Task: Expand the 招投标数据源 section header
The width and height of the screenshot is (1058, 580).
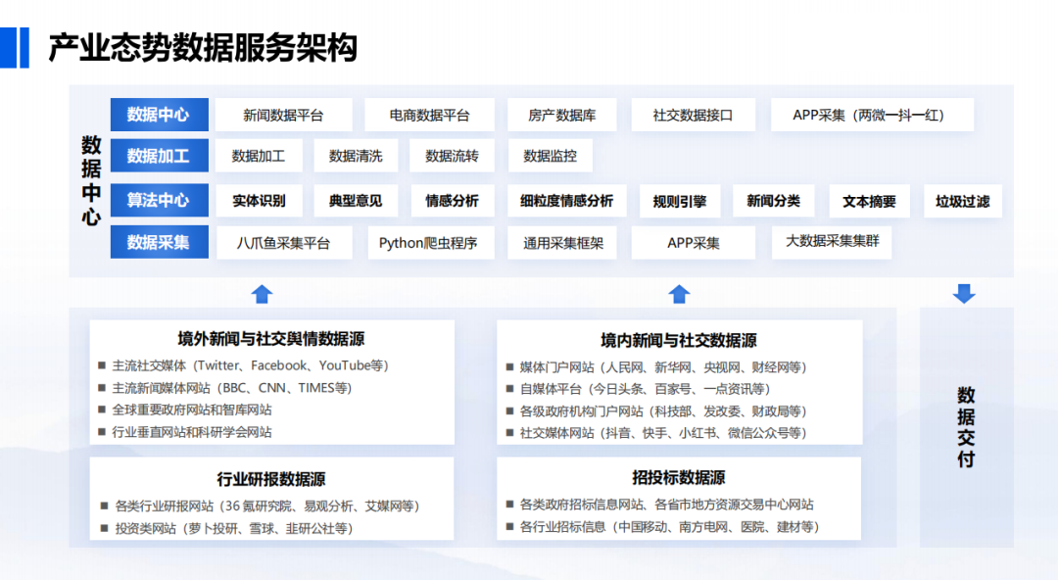Action: point(681,478)
